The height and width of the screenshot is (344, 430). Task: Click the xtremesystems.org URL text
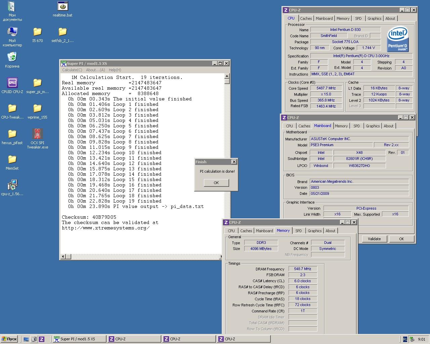pyautogui.click(x=106, y=228)
